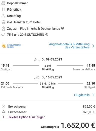Click the Gutschein checkmark icon

[3, 35]
